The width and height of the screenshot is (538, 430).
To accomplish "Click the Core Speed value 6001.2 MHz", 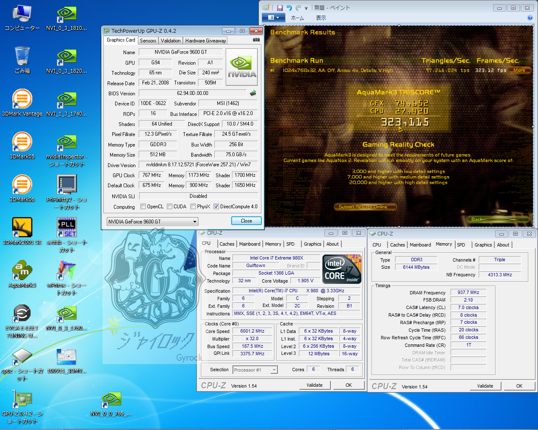I will coord(252,331).
